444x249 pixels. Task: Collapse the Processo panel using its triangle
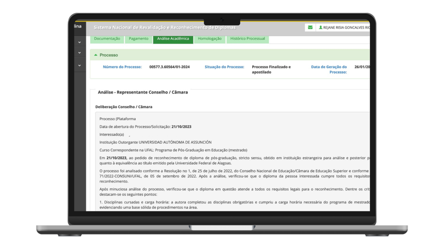click(x=95, y=55)
